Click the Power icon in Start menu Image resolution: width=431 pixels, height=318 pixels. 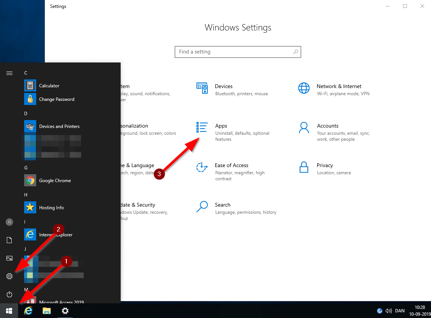(9, 294)
